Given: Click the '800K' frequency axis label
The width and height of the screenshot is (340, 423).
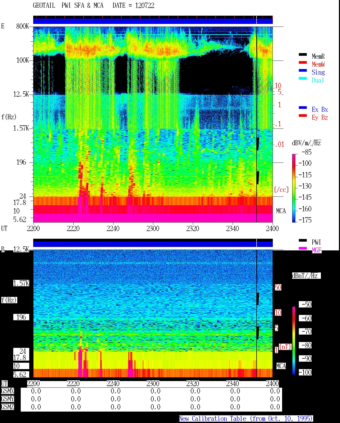Looking at the screenshot, I should 23,26.
